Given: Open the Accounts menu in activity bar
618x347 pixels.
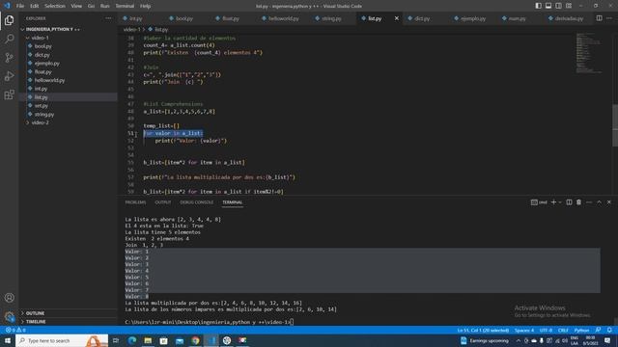Looking at the screenshot, I should tap(9, 298).
